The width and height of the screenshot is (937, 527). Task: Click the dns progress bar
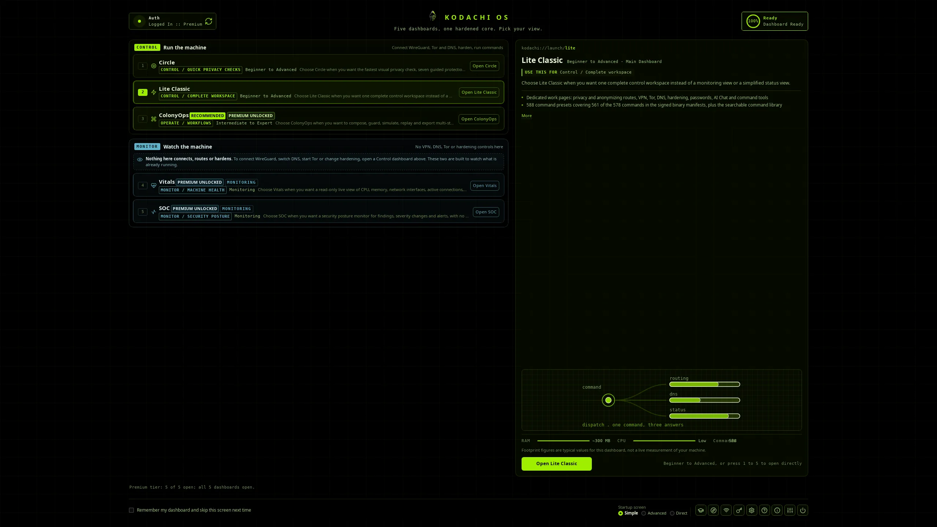click(705, 400)
